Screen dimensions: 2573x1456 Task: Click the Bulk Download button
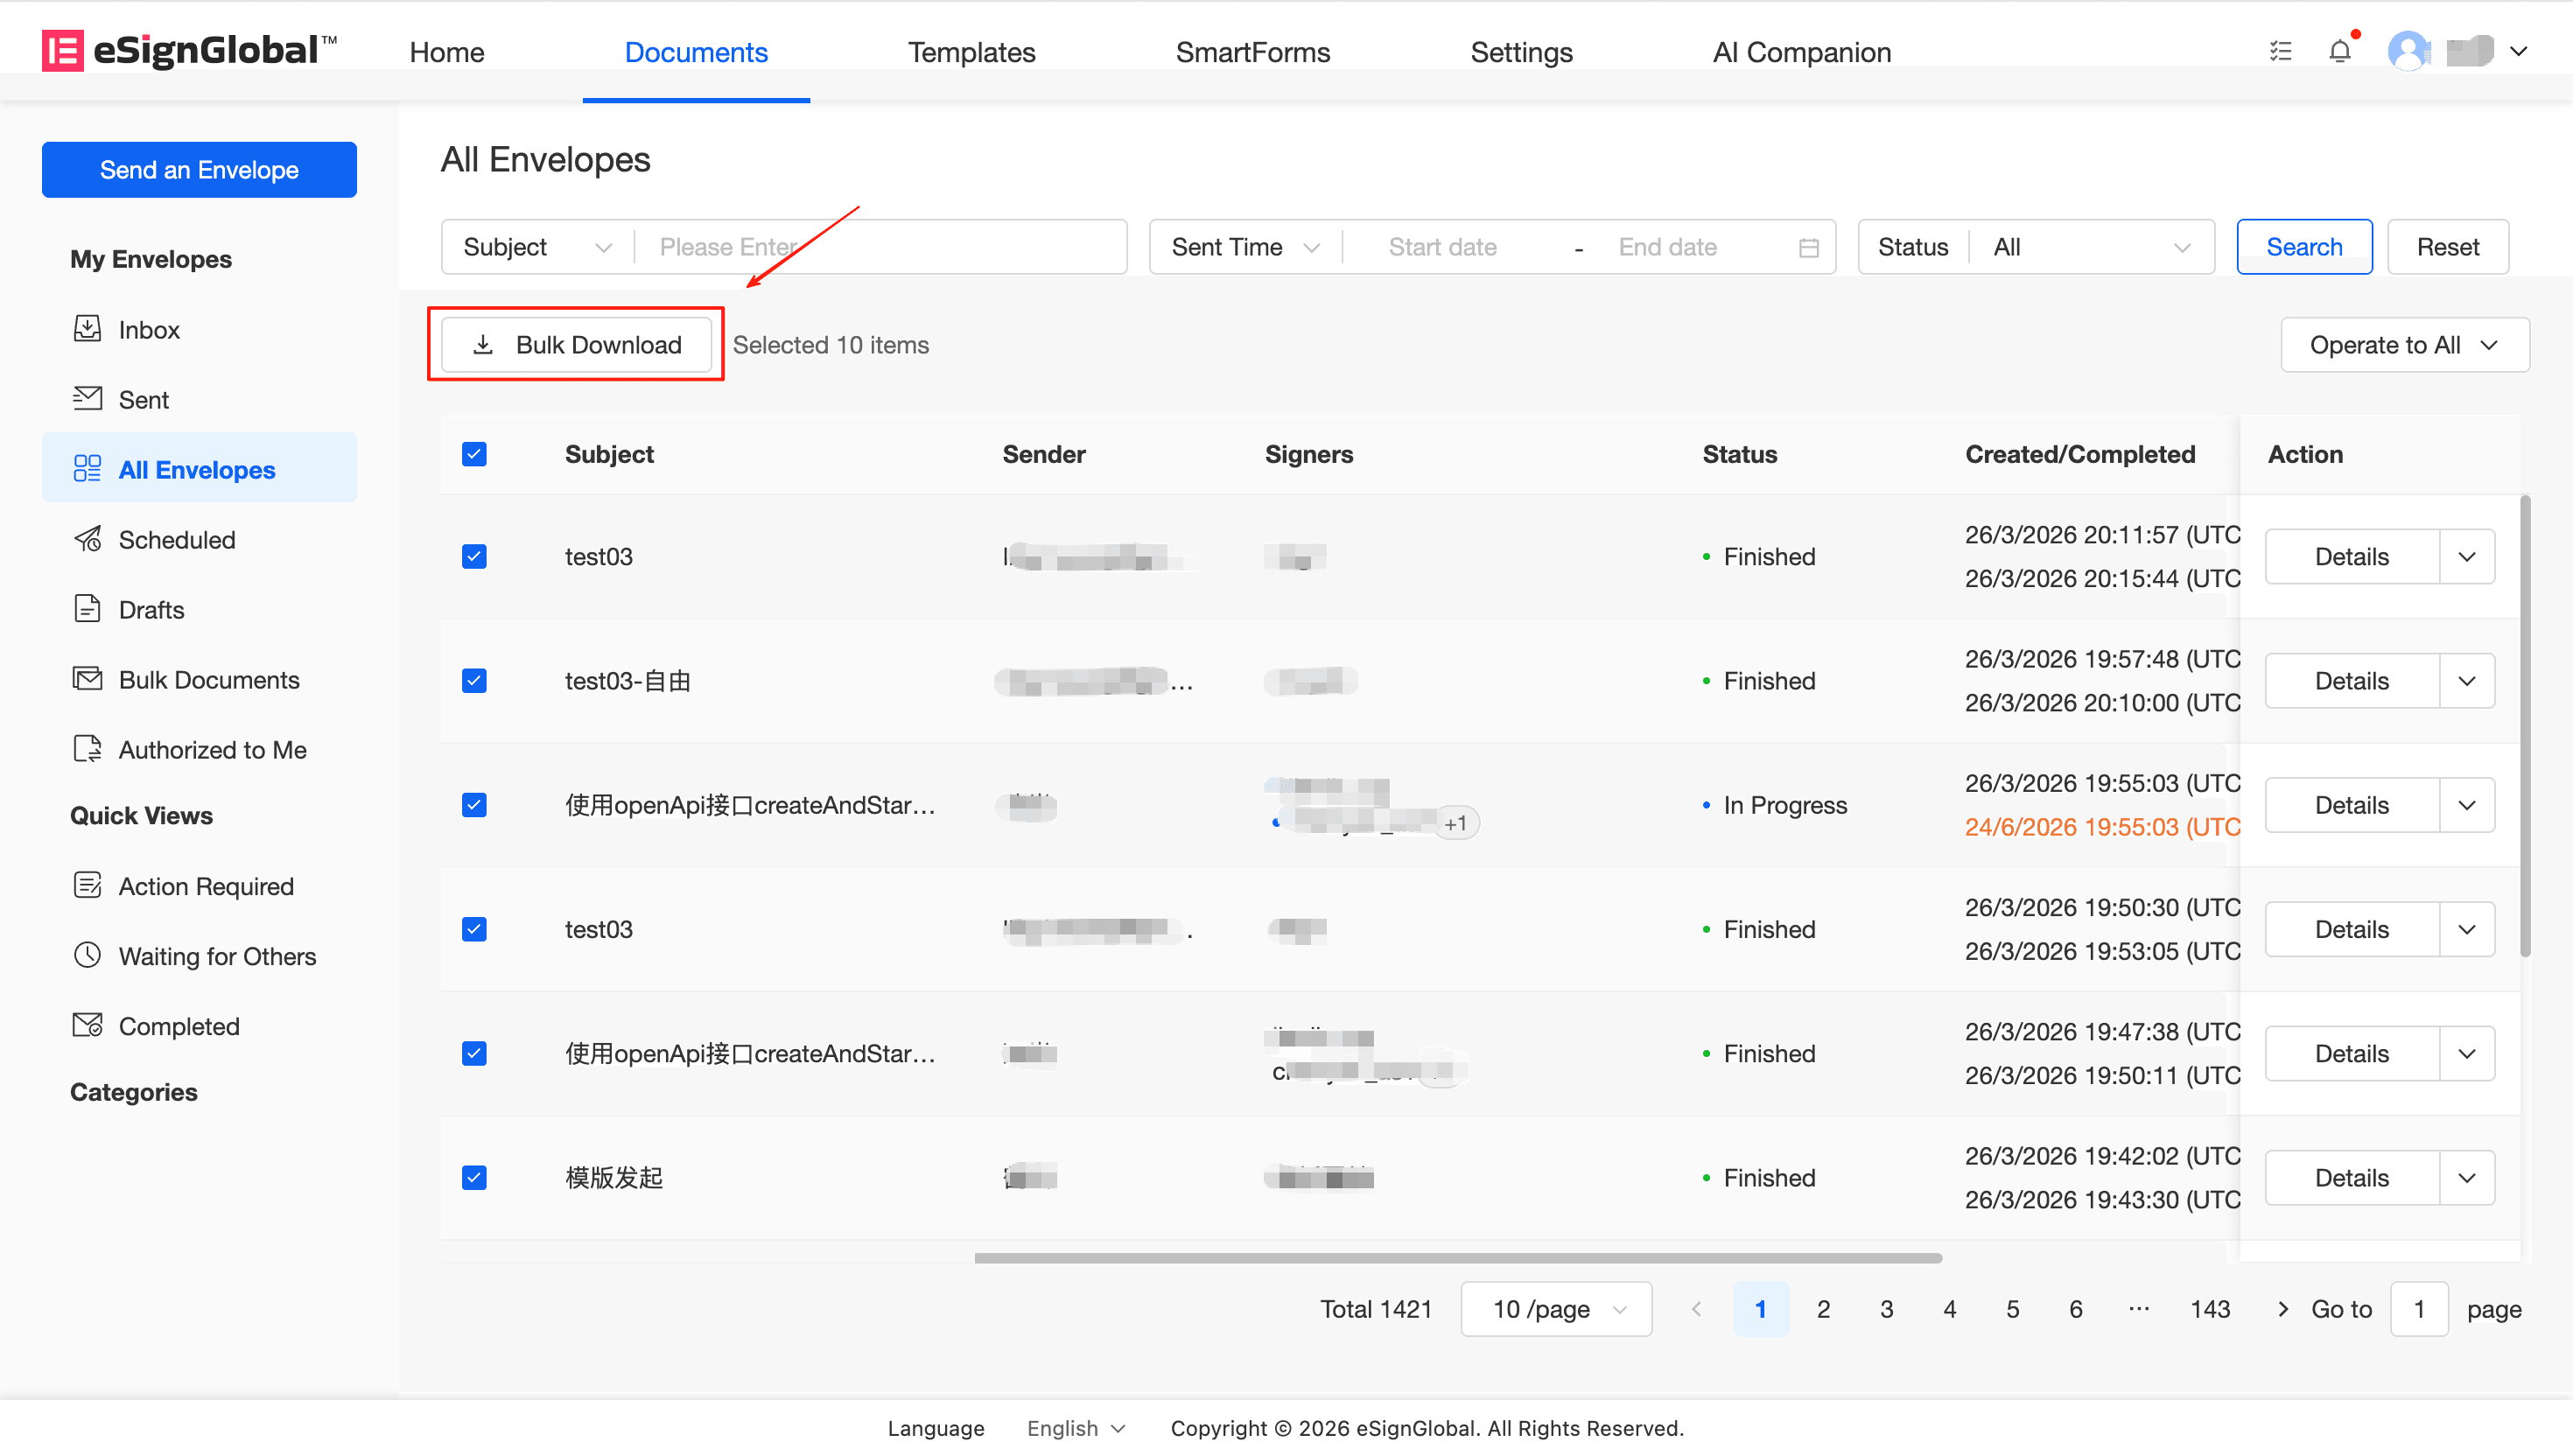[x=576, y=345]
